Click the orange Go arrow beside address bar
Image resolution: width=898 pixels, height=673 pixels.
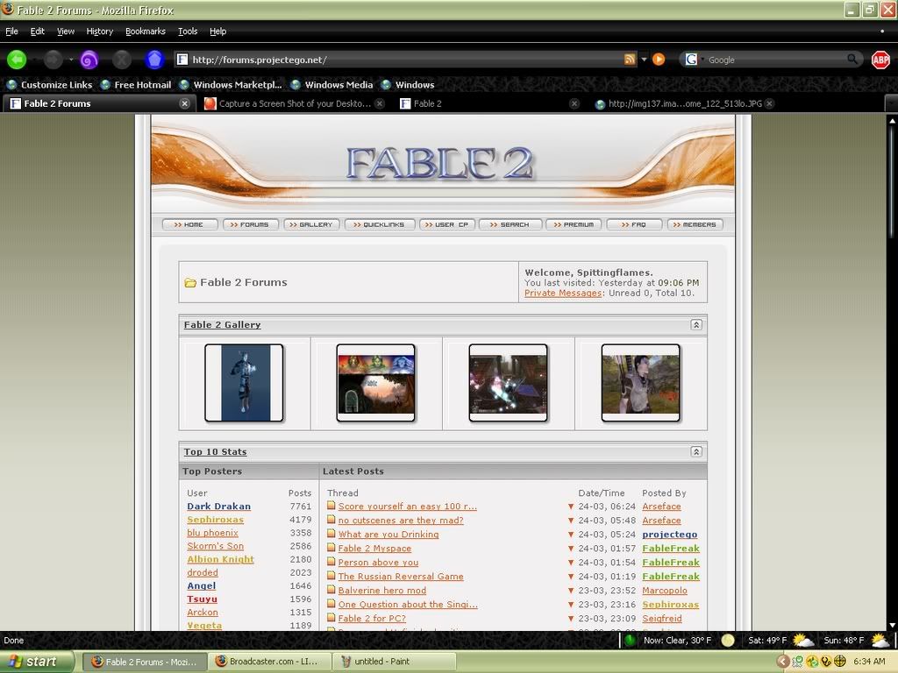(x=659, y=60)
